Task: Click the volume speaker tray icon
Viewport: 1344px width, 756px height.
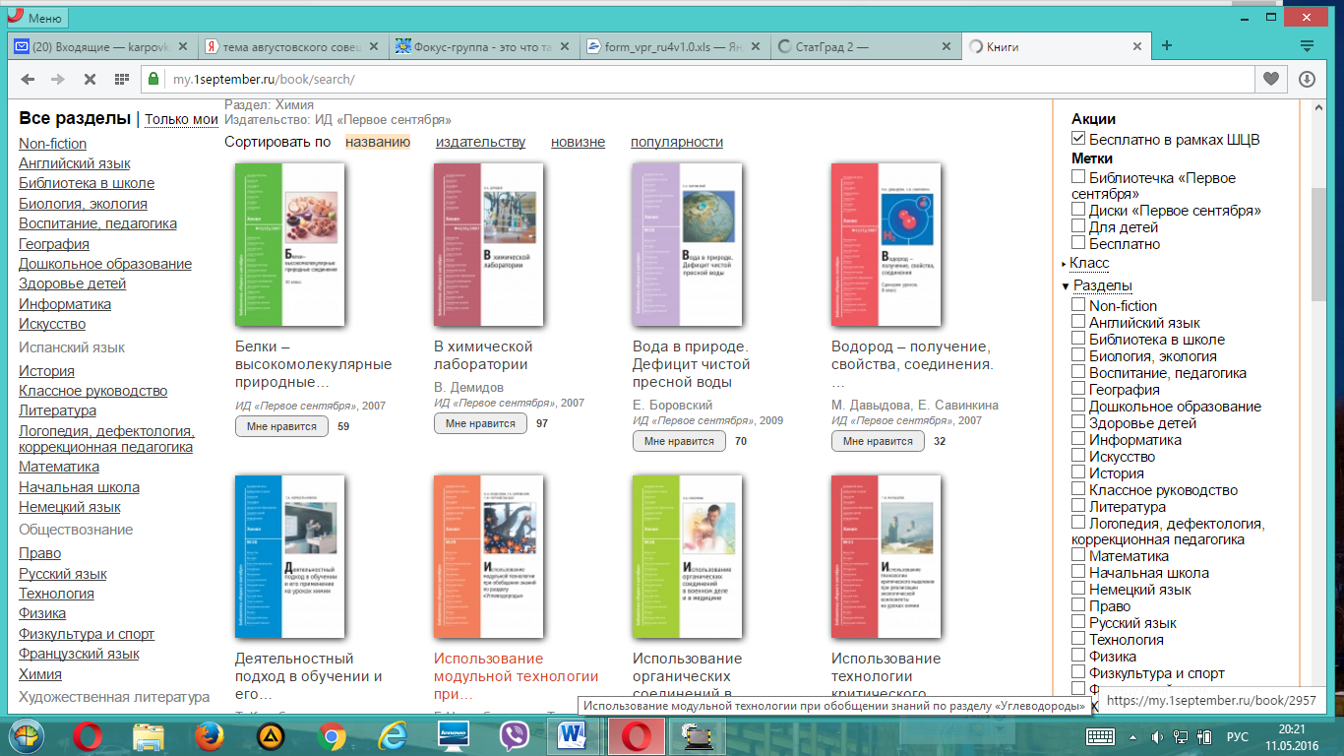Action: coord(1157,736)
